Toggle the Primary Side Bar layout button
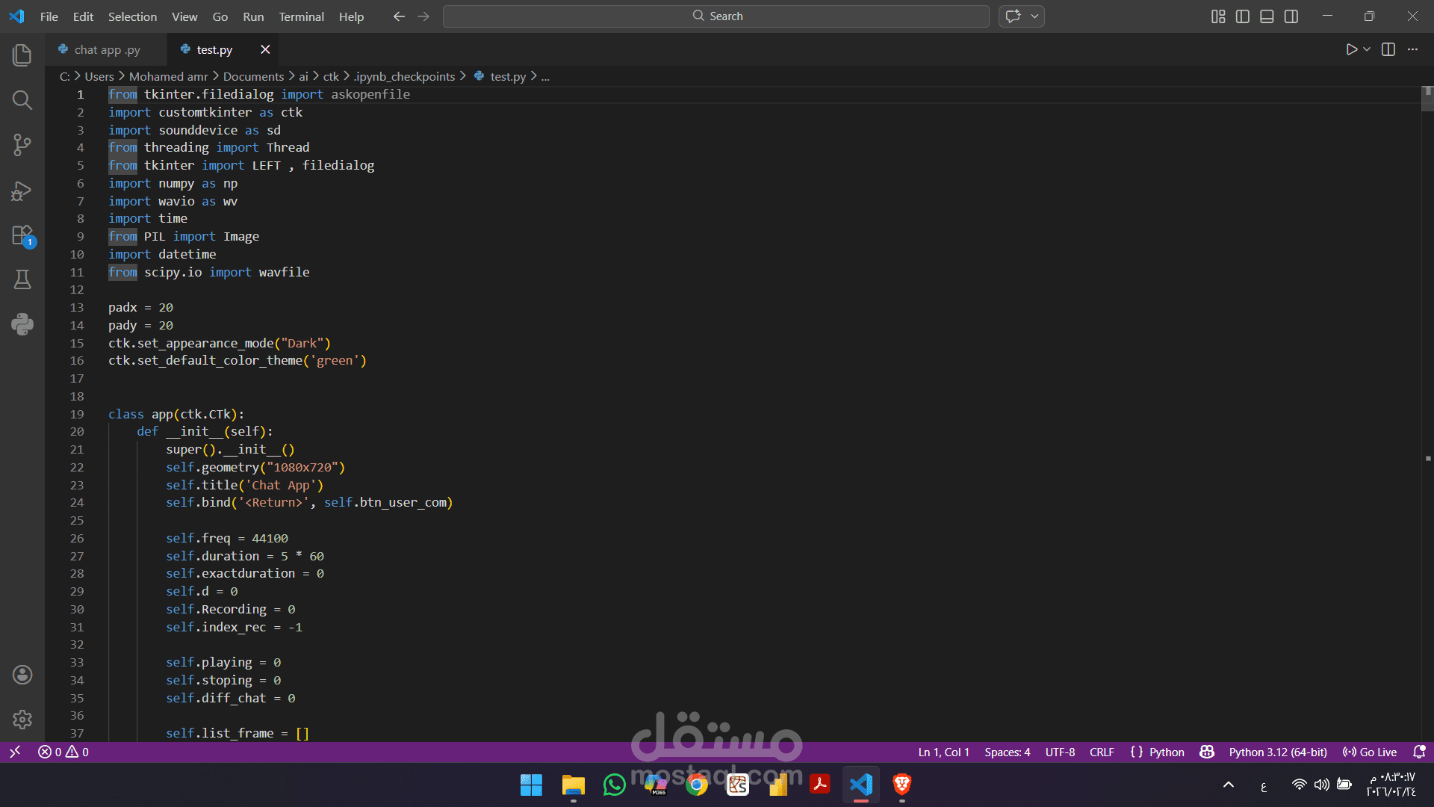 coord(1243,16)
